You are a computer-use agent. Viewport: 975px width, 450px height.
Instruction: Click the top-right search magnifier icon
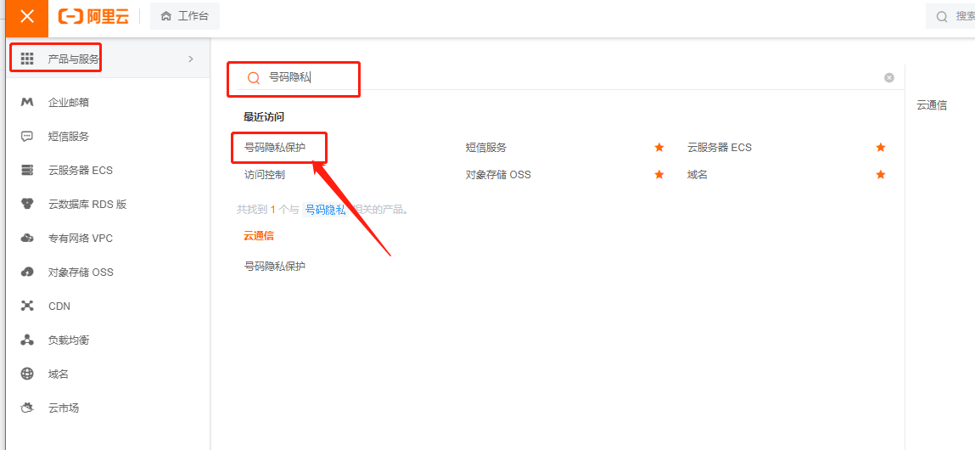coord(942,17)
